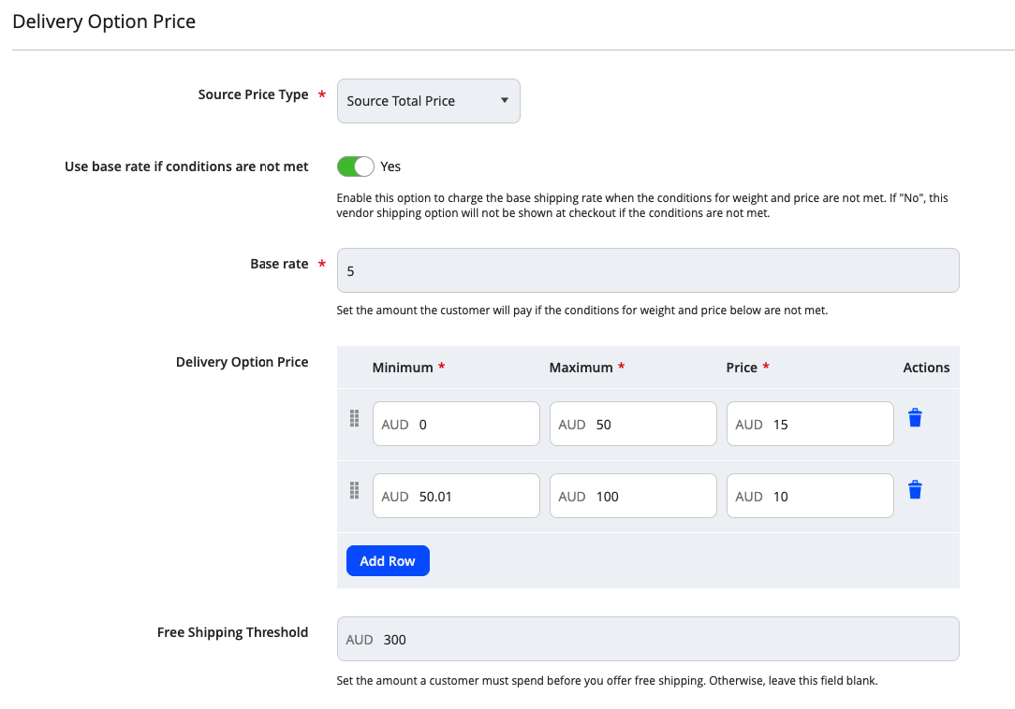Edit the Free Shipping Threshold field
This screenshot has height=709, width=1015.
665,640
